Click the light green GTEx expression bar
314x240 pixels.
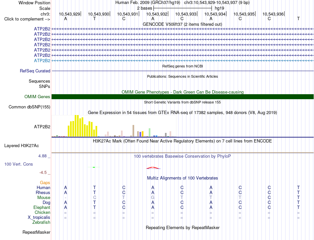(x=150, y=133)
